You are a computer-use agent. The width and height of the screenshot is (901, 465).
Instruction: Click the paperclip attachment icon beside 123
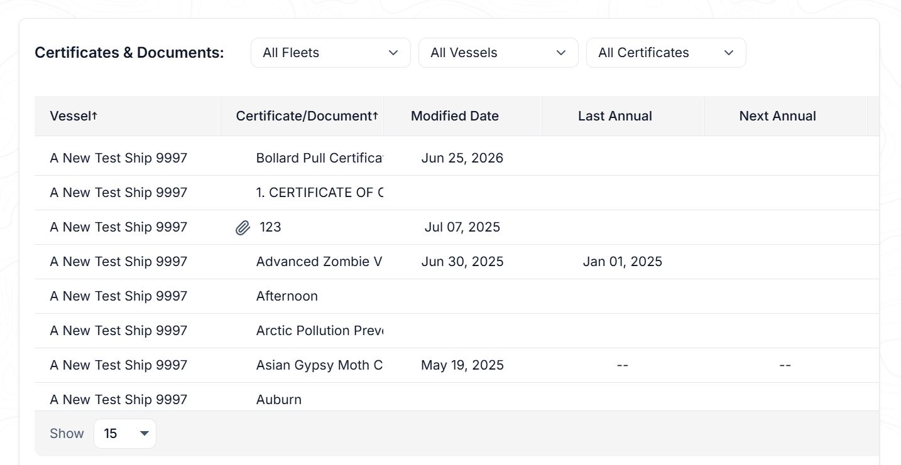coord(243,228)
